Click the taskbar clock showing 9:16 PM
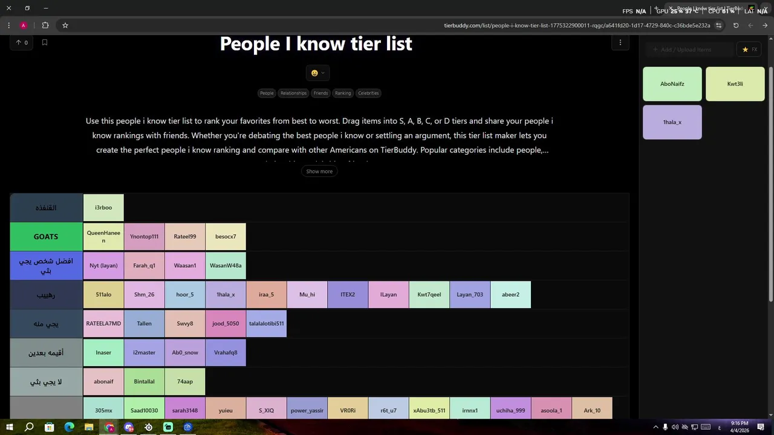The width and height of the screenshot is (774, 435). pos(740,427)
